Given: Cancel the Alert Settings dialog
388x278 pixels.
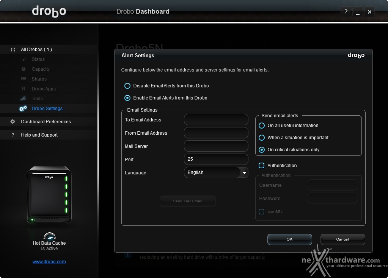Looking at the screenshot, I should click(x=342, y=239).
